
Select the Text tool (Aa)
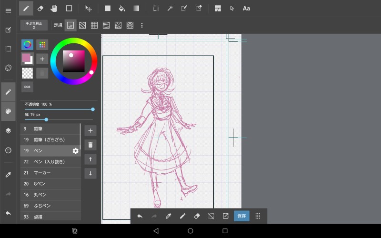pos(246,8)
